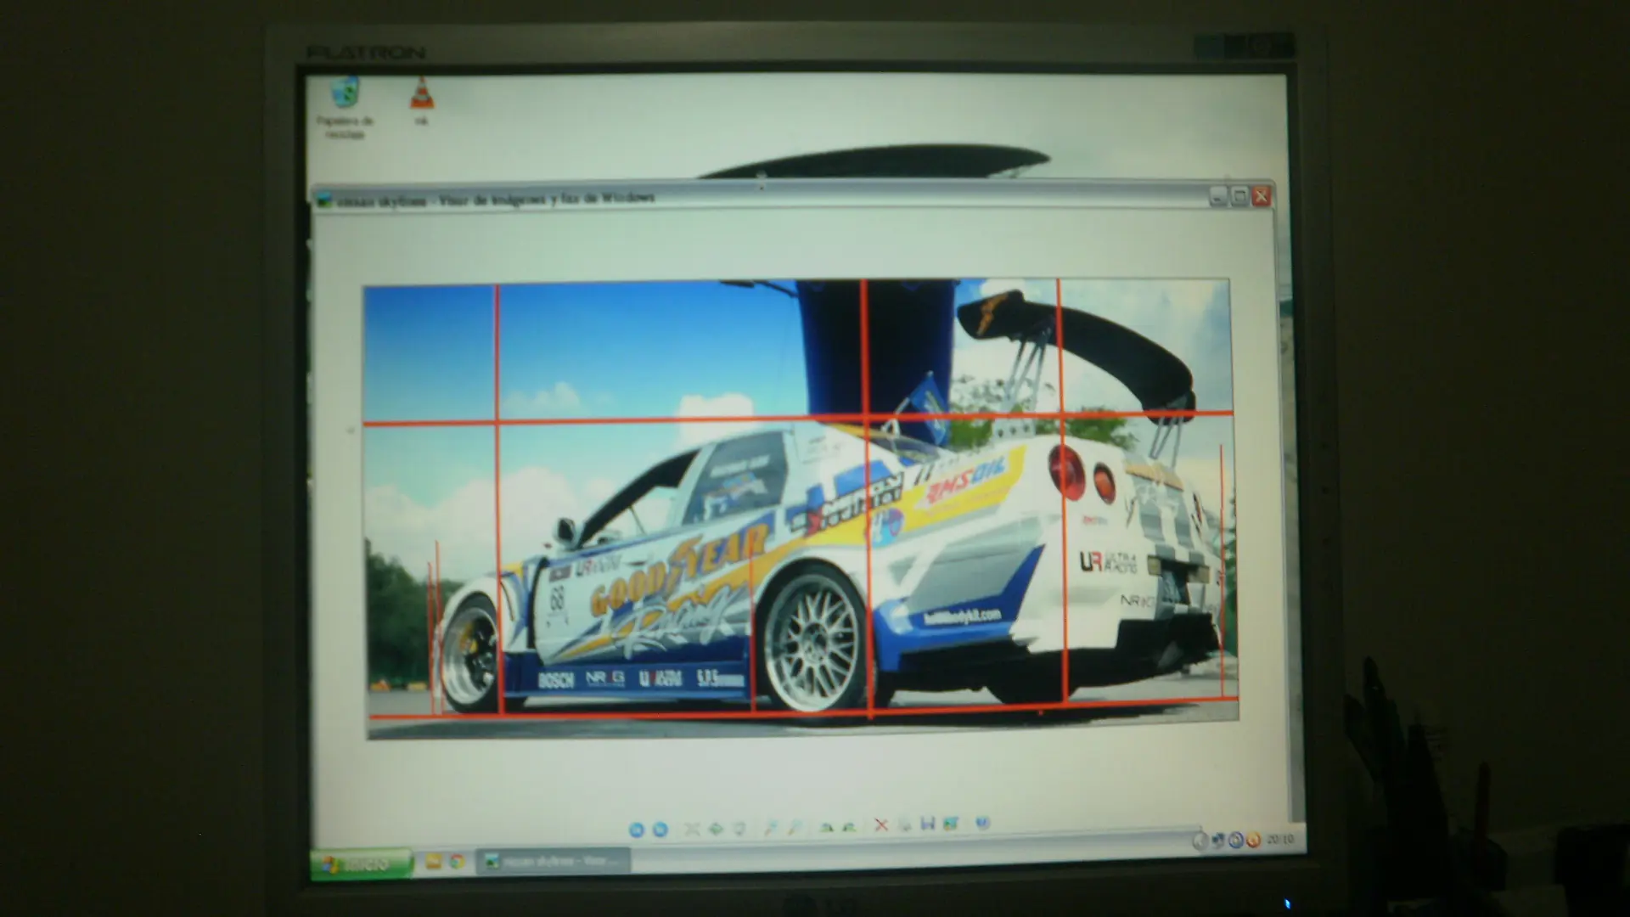Go to the next image
This screenshot has height=917, width=1630.
(660, 830)
